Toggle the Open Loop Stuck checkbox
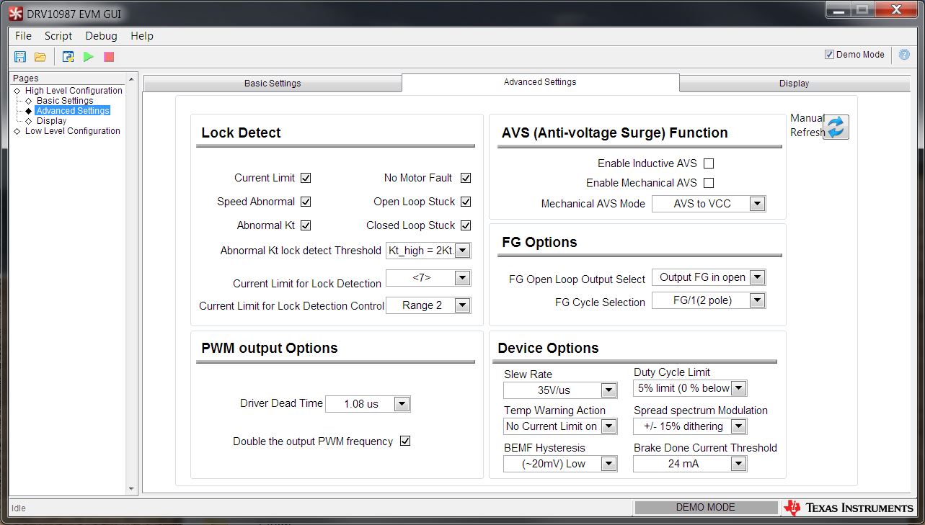925x525 pixels. 466,202
